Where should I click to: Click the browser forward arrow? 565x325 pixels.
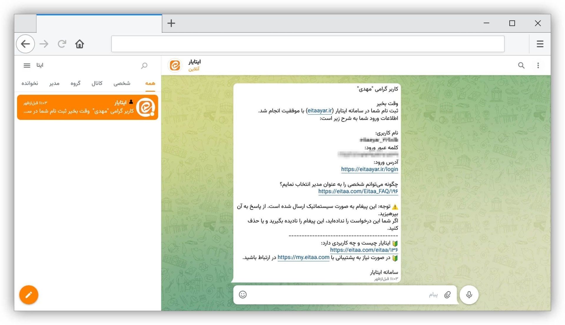click(x=44, y=44)
